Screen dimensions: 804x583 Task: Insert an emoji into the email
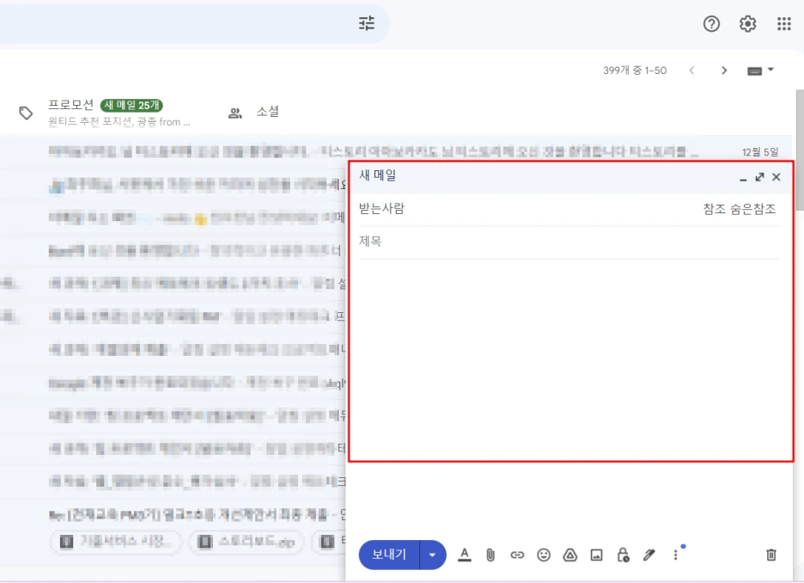coord(544,555)
